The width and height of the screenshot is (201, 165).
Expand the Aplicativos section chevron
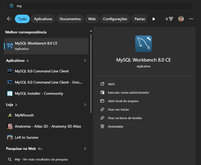coord(85,60)
